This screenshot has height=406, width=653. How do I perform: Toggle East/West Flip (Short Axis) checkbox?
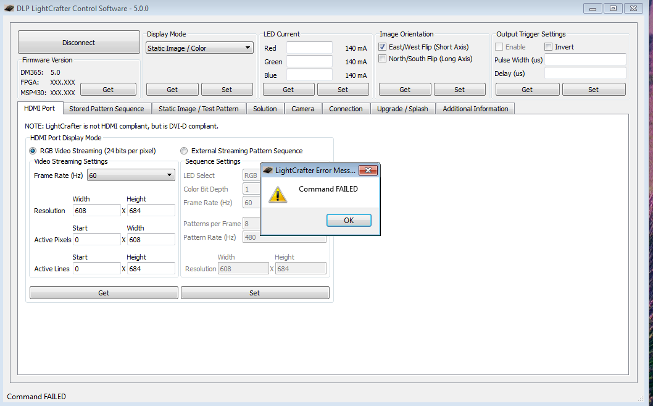point(382,47)
